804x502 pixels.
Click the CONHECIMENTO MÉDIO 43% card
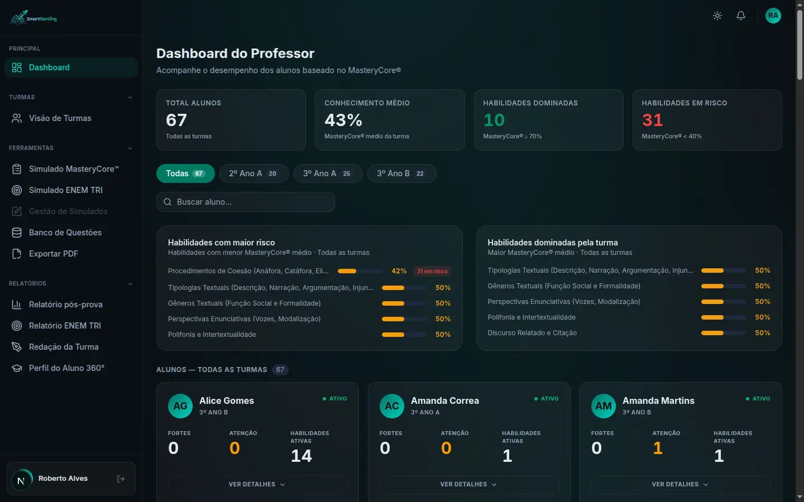tap(390, 120)
